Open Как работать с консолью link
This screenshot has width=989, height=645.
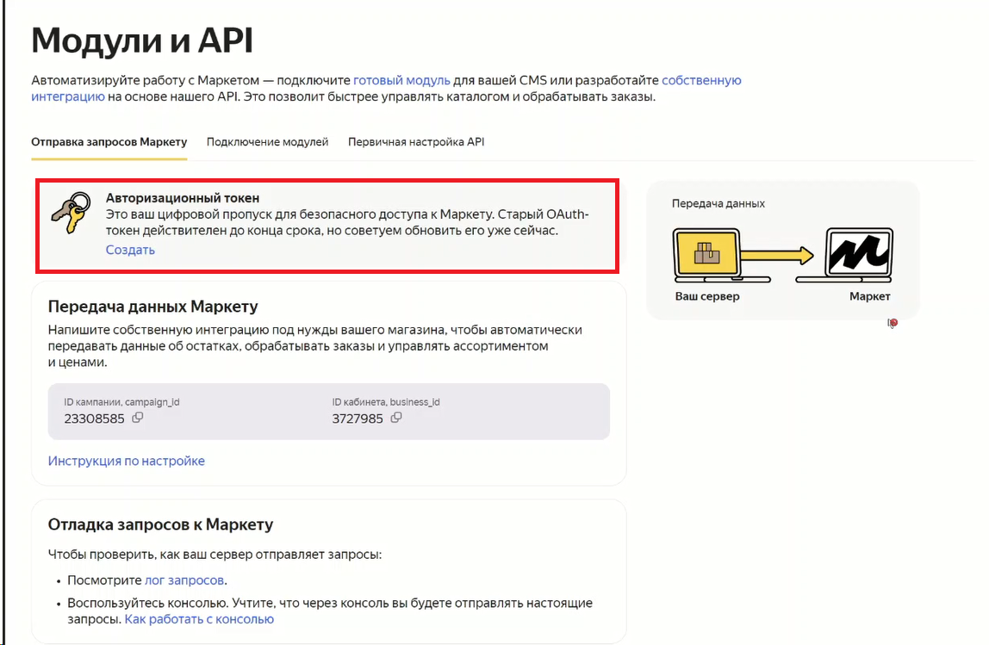[x=199, y=619]
